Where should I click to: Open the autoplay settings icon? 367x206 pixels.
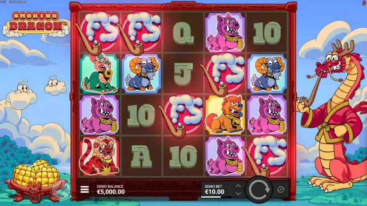click(x=281, y=190)
